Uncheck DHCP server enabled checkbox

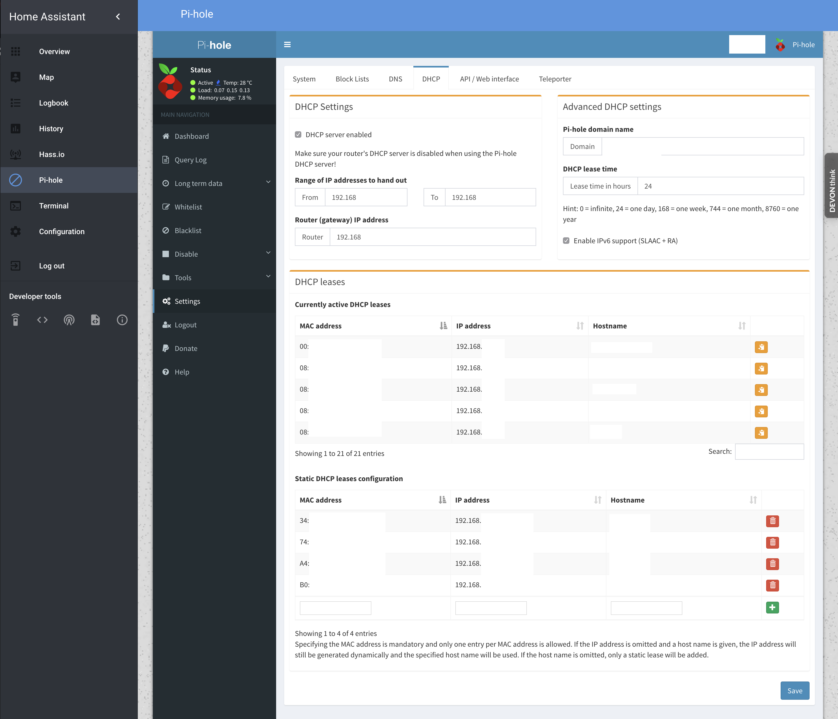click(298, 134)
